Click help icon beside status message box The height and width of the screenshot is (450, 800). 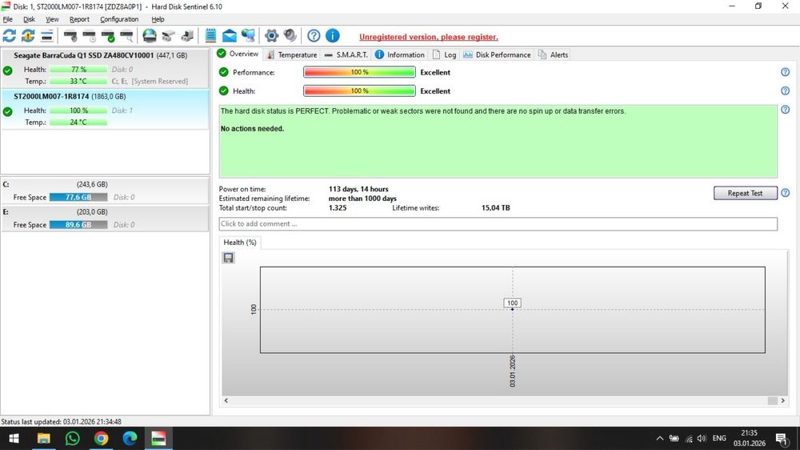pos(786,110)
